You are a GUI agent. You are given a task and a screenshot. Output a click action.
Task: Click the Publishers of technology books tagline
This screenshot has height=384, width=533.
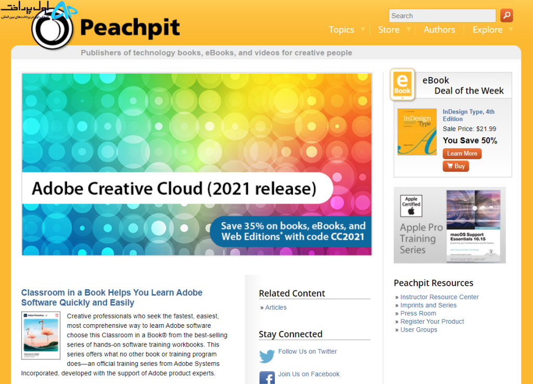click(x=216, y=53)
